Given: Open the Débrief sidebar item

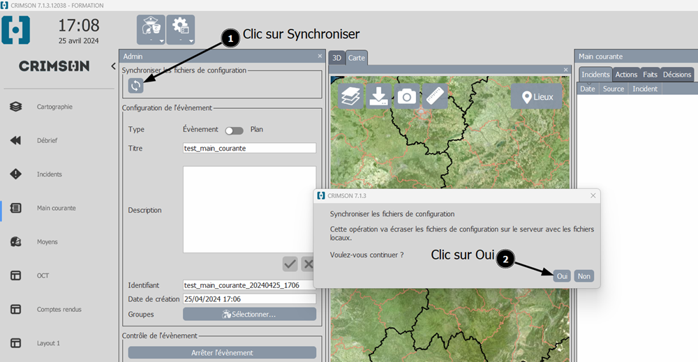Looking at the screenshot, I should pos(47,140).
